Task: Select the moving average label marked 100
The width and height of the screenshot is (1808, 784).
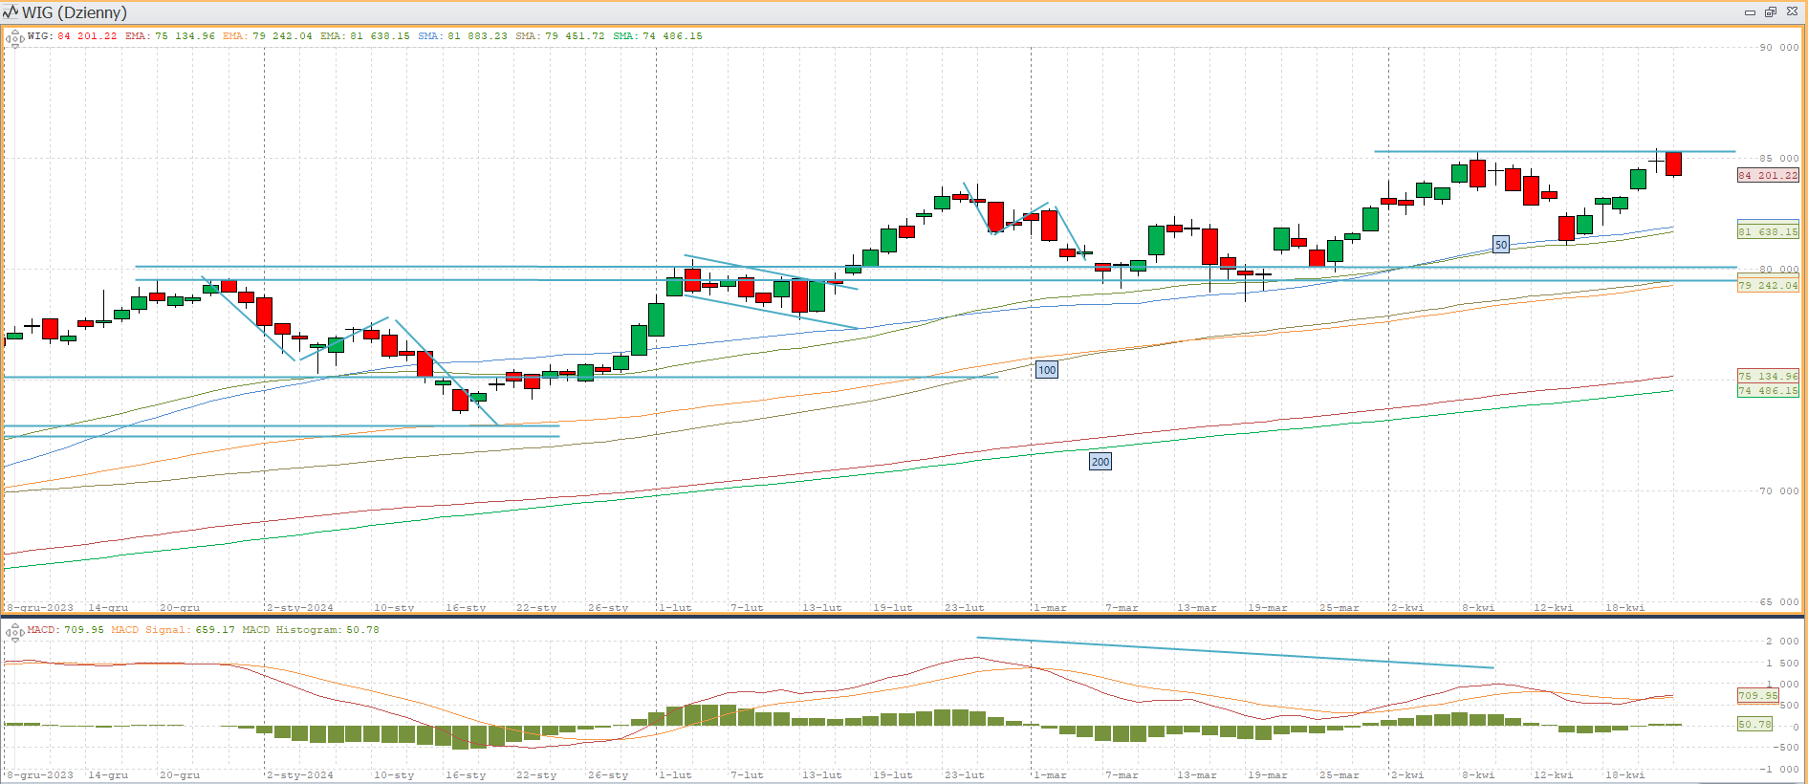Action: pyautogui.click(x=1047, y=370)
